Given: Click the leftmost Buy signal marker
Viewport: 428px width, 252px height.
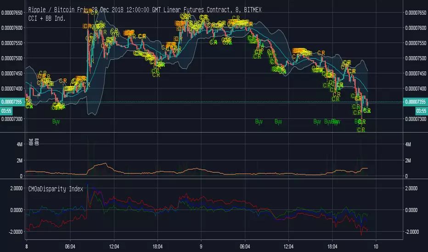Looking at the screenshot, I should (56, 121).
